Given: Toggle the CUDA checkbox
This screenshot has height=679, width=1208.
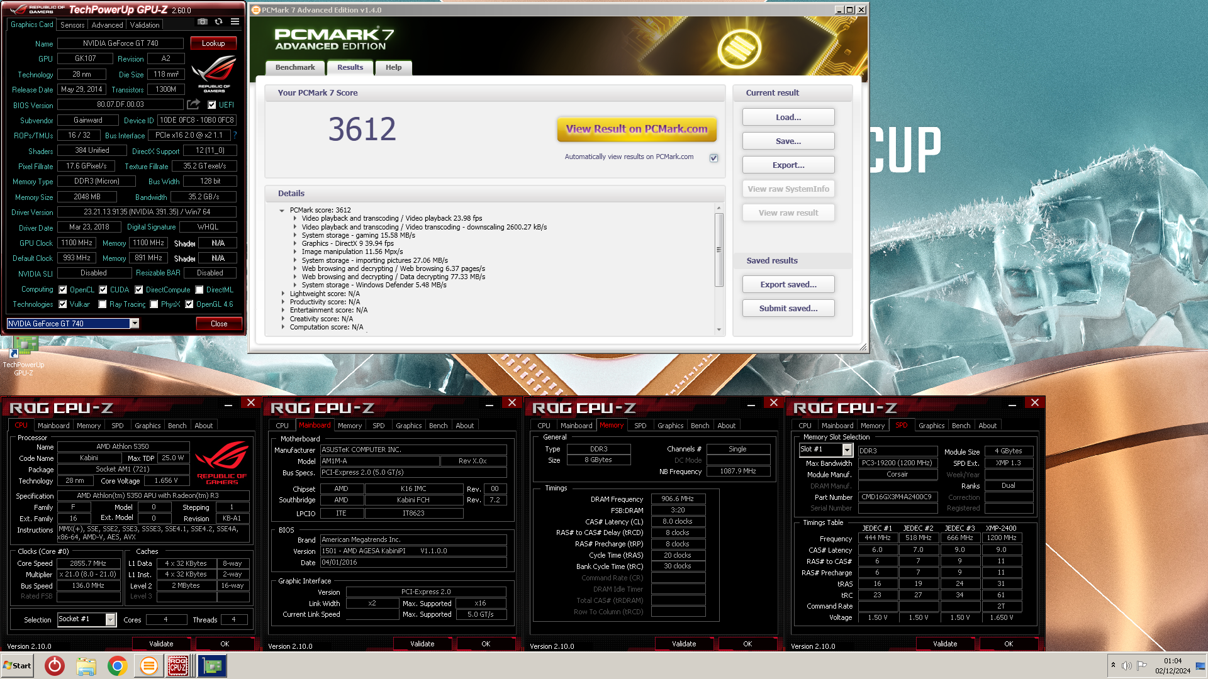Looking at the screenshot, I should tap(103, 290).
